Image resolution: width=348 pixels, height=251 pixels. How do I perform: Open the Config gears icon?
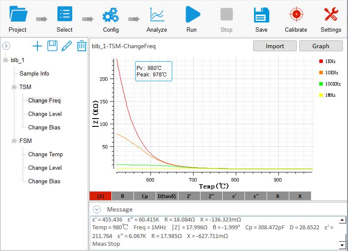pyautogui.click(x=110, y=15)
